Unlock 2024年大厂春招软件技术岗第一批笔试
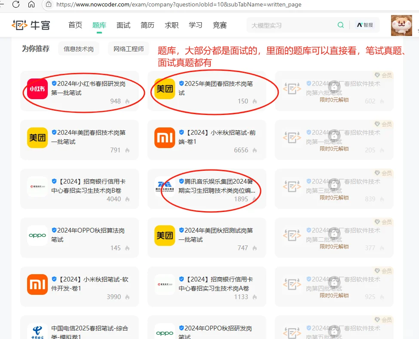 pos(334,149)
